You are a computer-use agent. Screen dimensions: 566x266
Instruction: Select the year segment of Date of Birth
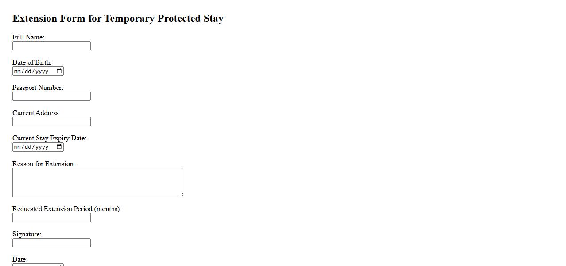[x=42, y=71]
